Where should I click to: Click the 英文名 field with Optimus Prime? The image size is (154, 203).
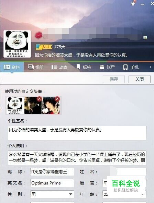coord(52,183)
